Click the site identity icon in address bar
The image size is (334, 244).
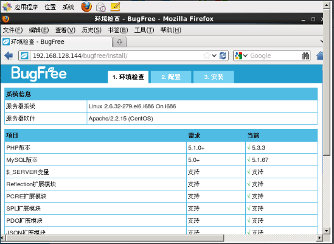point(25,56)
